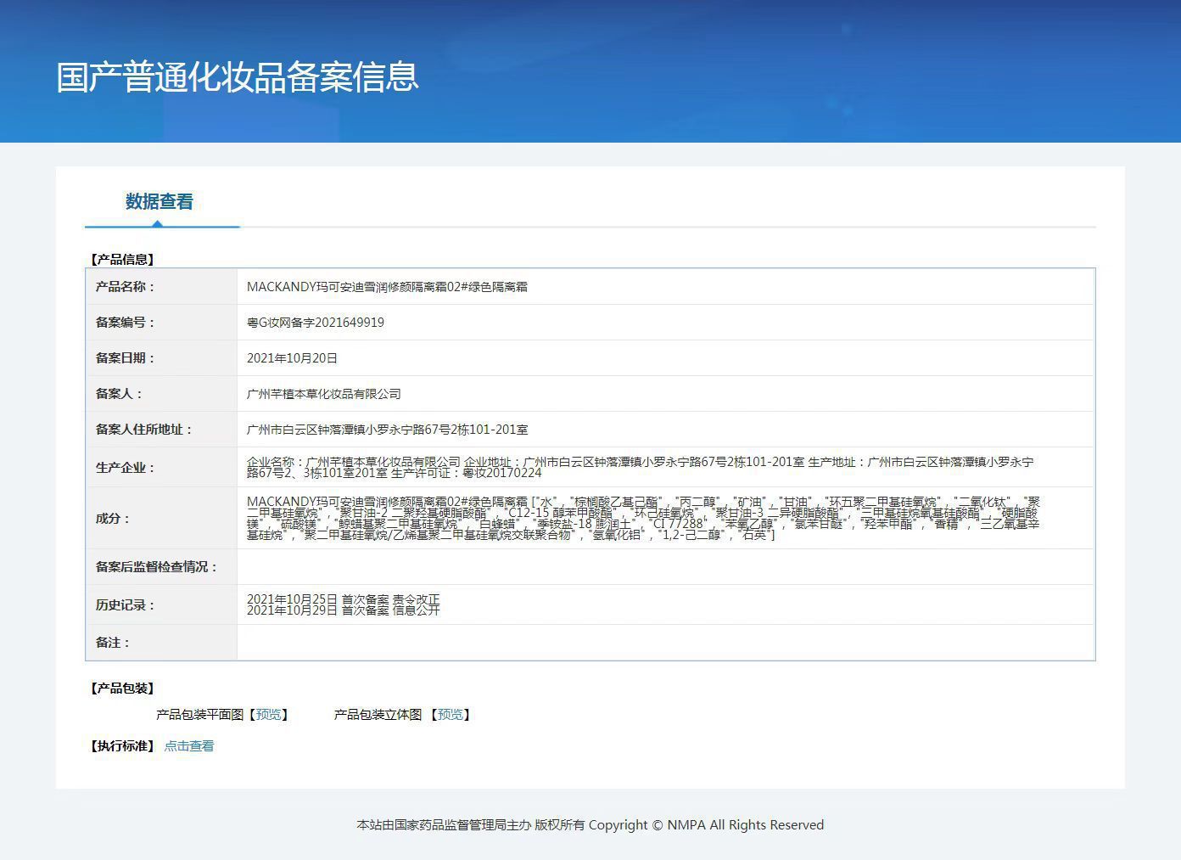Open the 点击查看 link for 执行标准
This screenshot has height=860, width=1181.
(x=189, y=746)
